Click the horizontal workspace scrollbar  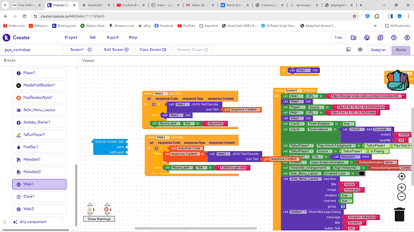[x=196, y=228]
